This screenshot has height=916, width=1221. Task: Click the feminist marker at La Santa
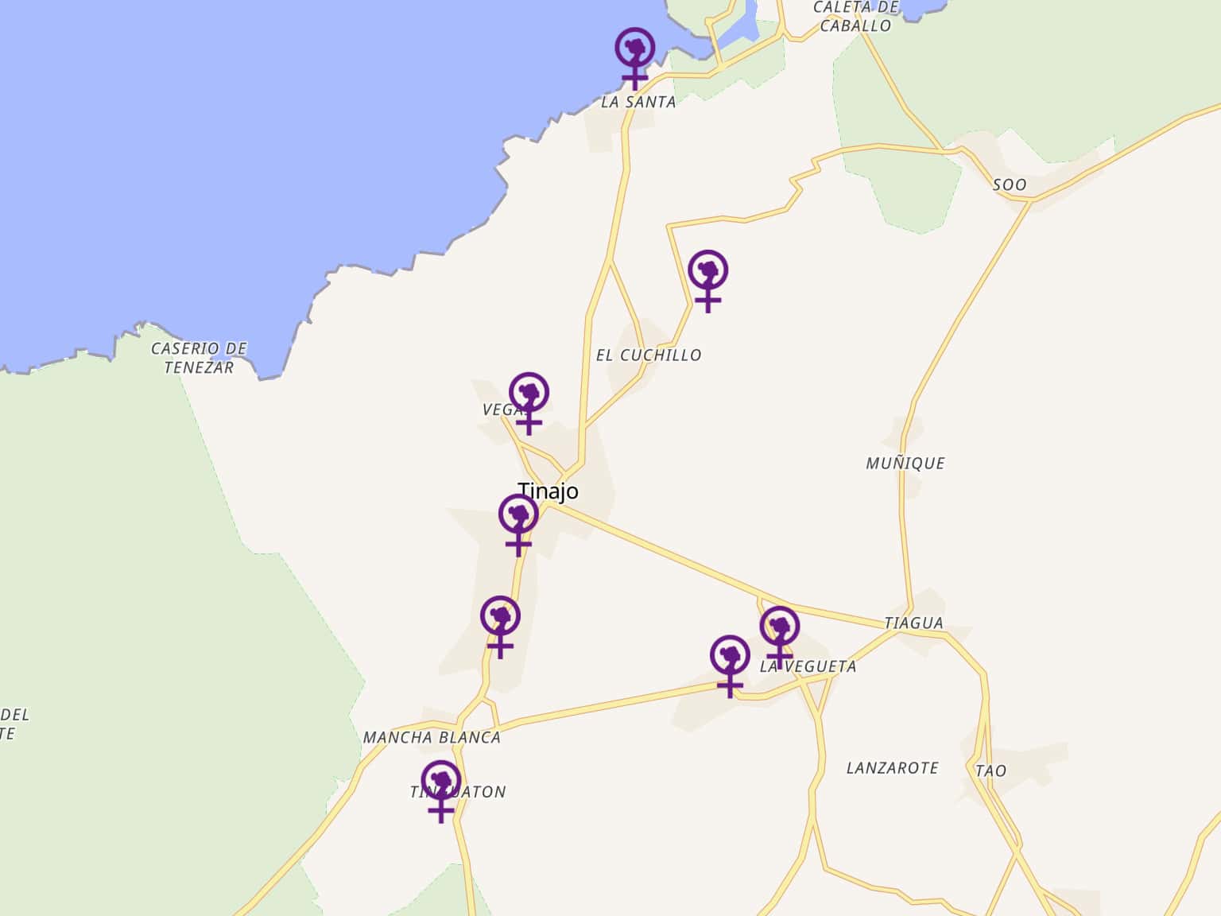(x=635, y=59)
